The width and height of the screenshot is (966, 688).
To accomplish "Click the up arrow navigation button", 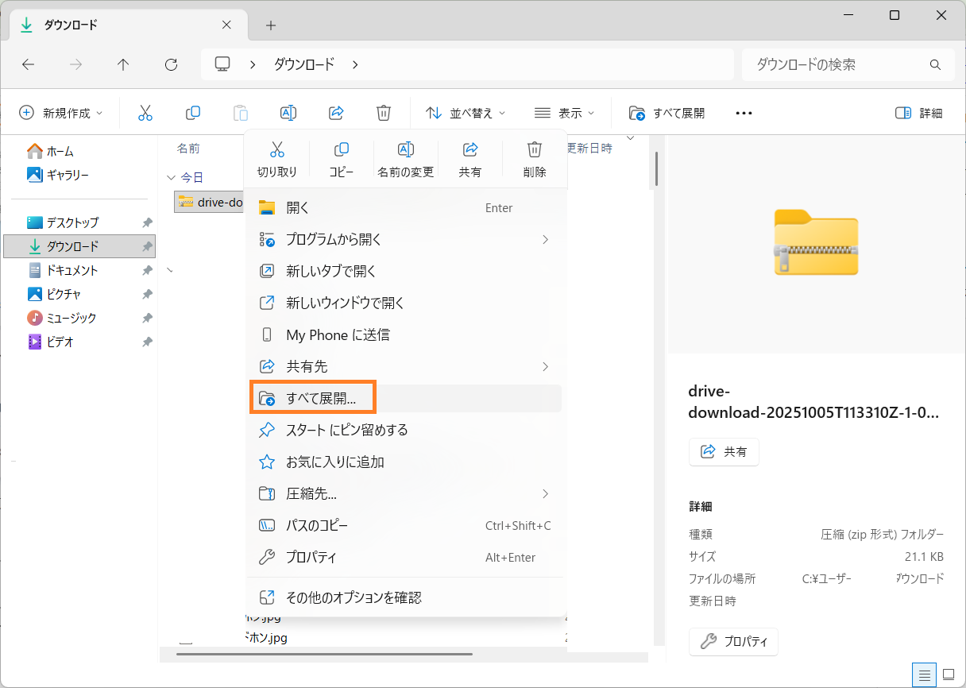I will click(123, 64).
